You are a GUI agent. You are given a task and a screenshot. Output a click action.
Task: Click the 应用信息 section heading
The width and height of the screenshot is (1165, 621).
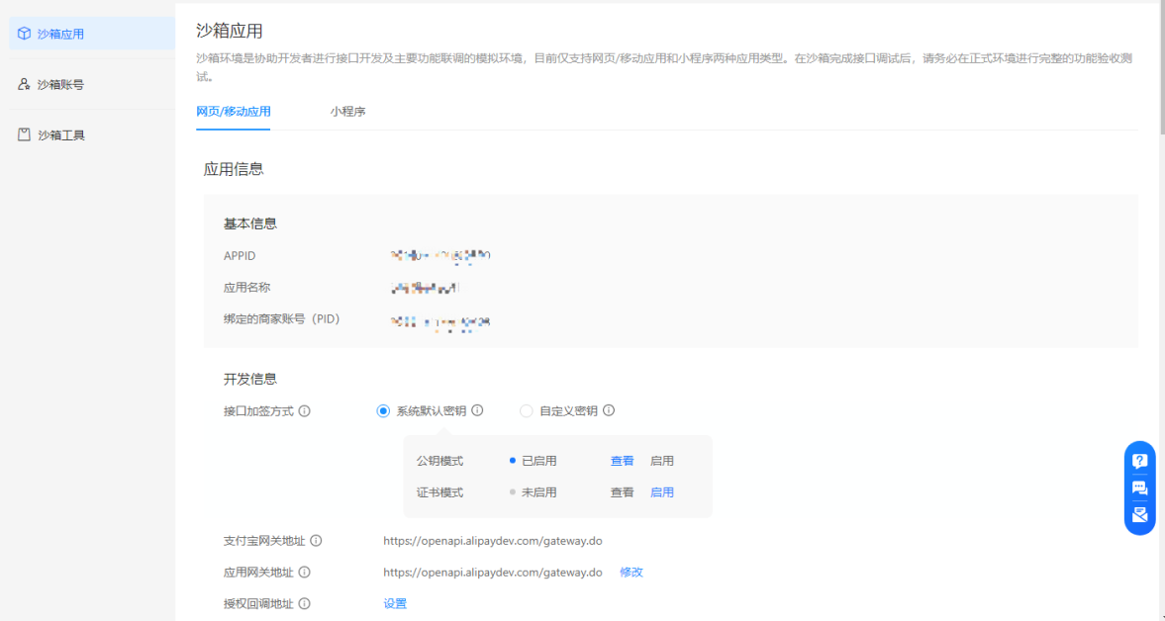tap(234, 169)
